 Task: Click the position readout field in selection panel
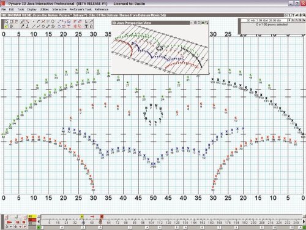(264, 20)
